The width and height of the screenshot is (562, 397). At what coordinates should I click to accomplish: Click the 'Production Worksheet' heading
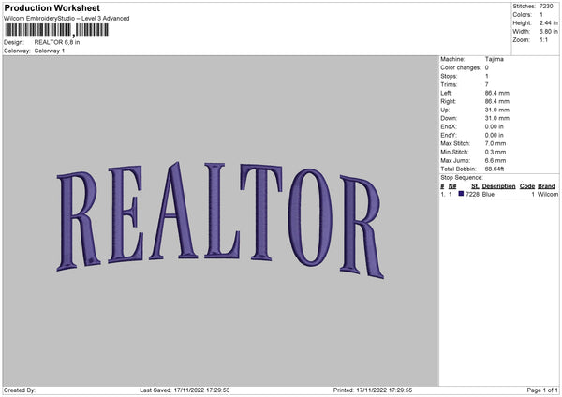coord(52,7)
